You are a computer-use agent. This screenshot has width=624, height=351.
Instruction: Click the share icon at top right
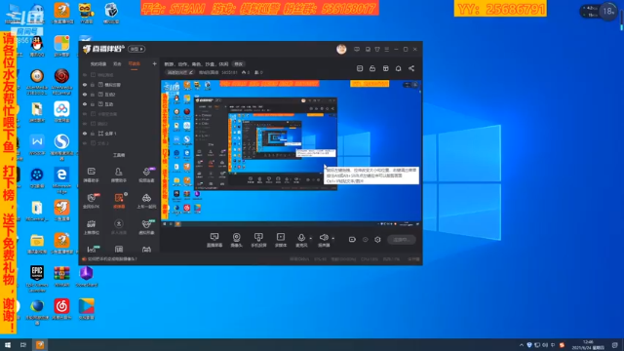(411, 68)
